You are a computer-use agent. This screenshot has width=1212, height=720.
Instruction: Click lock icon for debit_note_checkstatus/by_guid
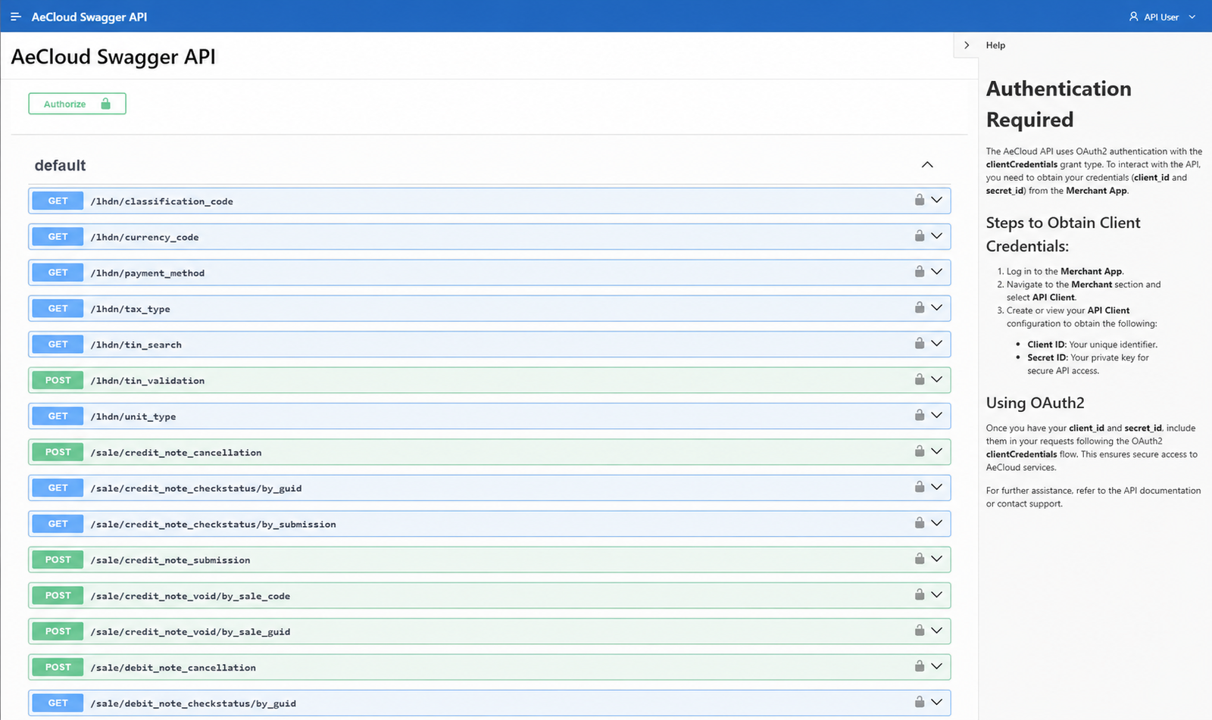919,702
